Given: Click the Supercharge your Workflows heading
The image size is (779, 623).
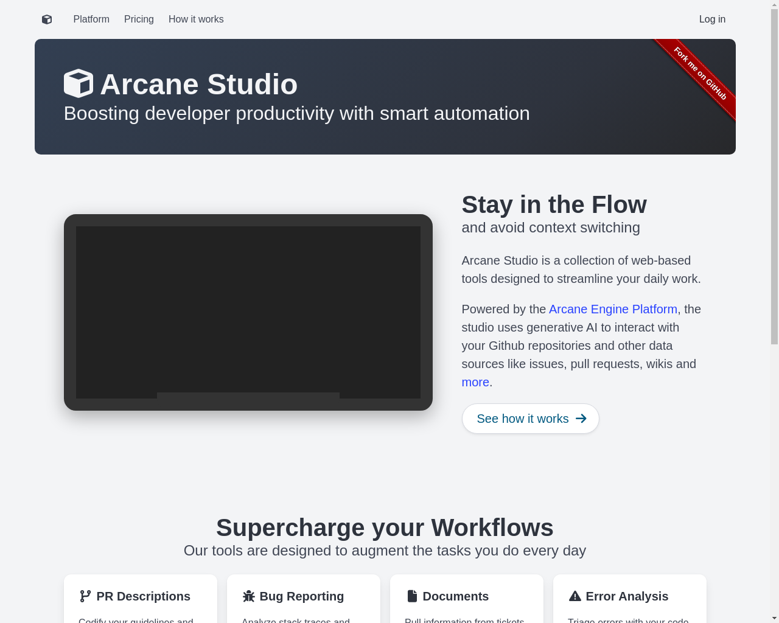Looking at the screenshot, I should pos(385,527).
